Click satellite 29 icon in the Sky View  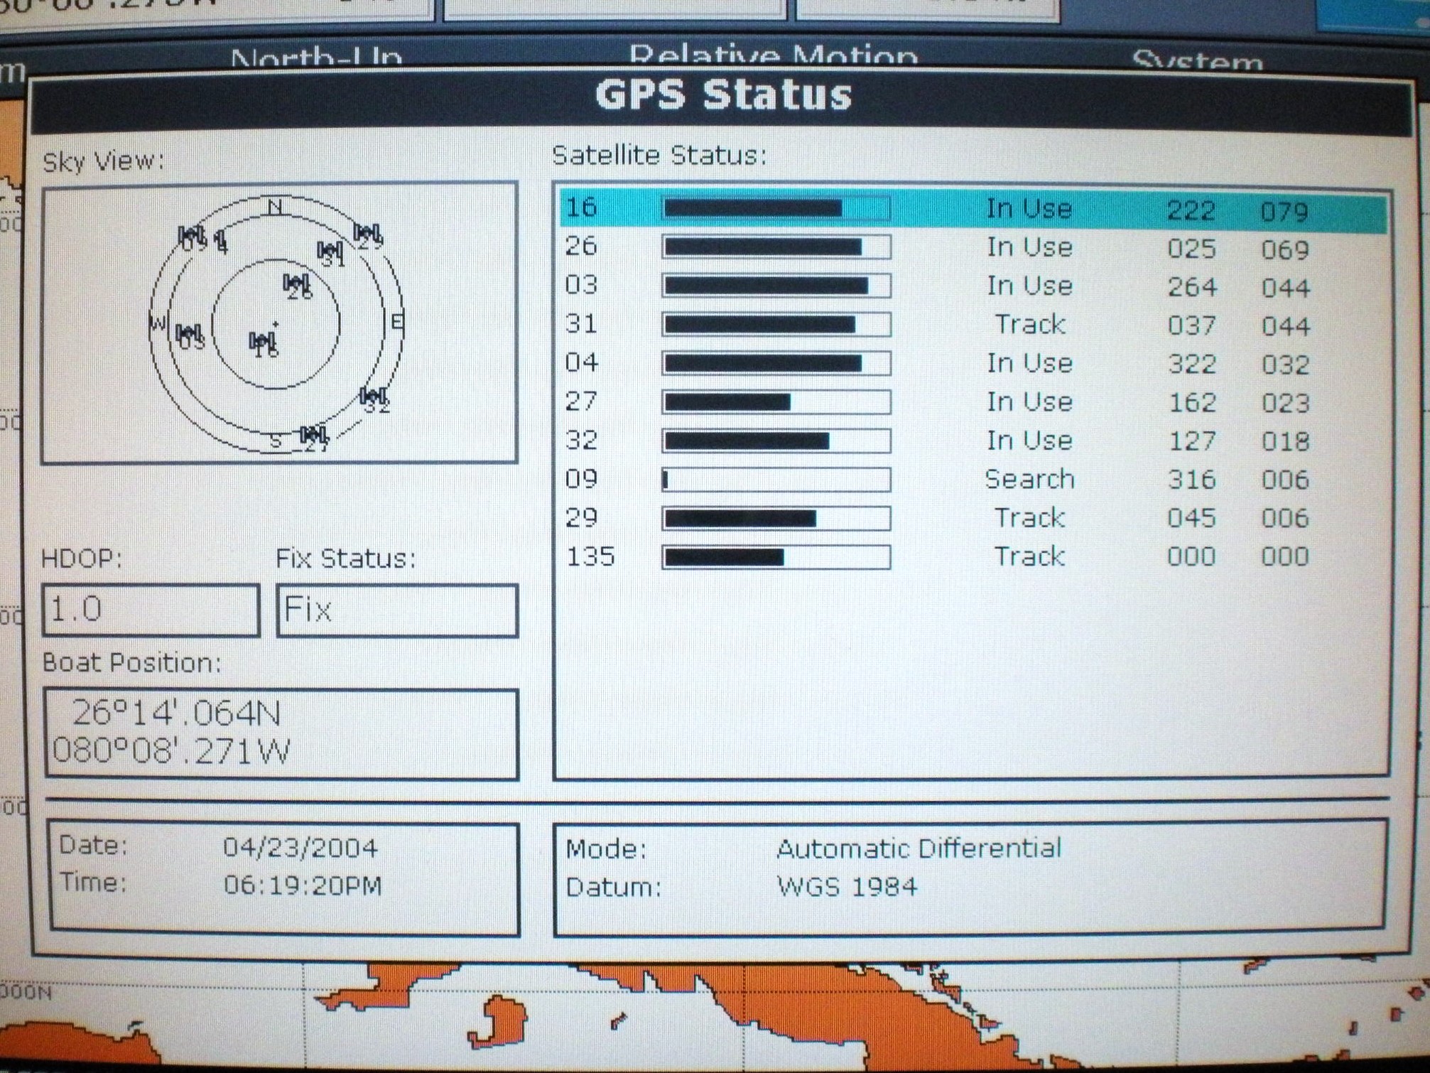(x=367, y=233)
